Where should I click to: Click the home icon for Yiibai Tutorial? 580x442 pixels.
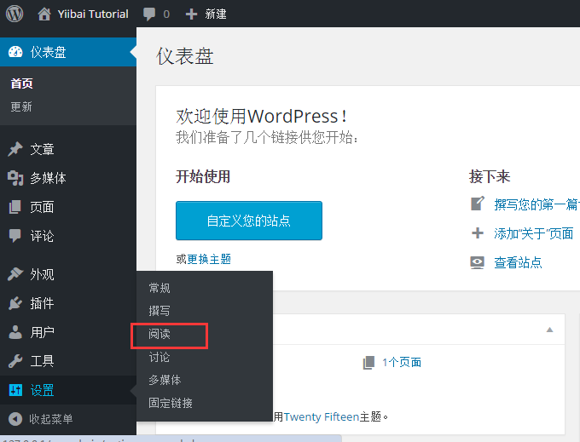click(44, 14)
